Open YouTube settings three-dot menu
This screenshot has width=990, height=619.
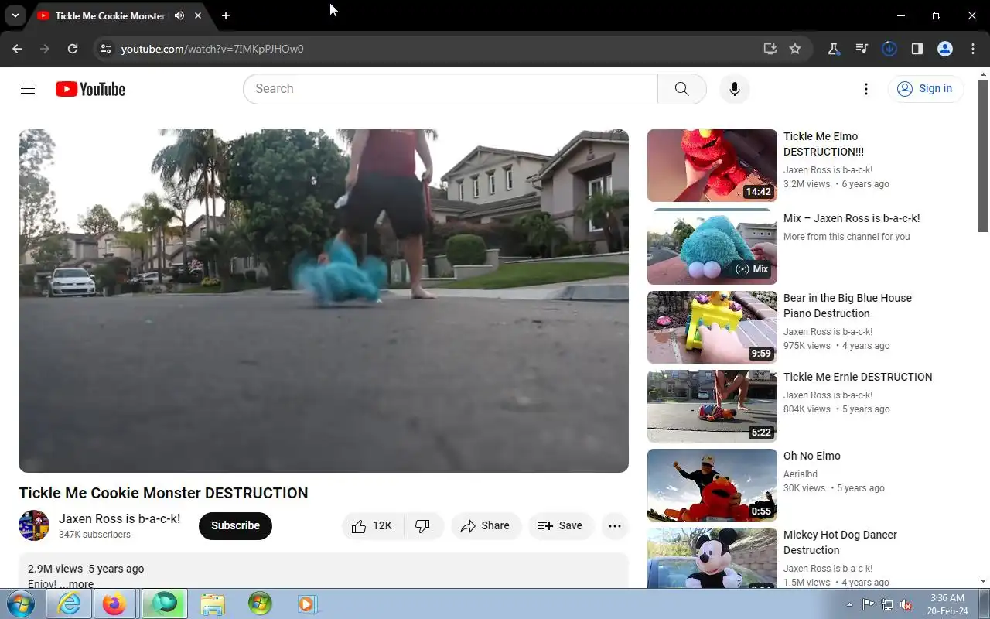click(x=866, y=89)
